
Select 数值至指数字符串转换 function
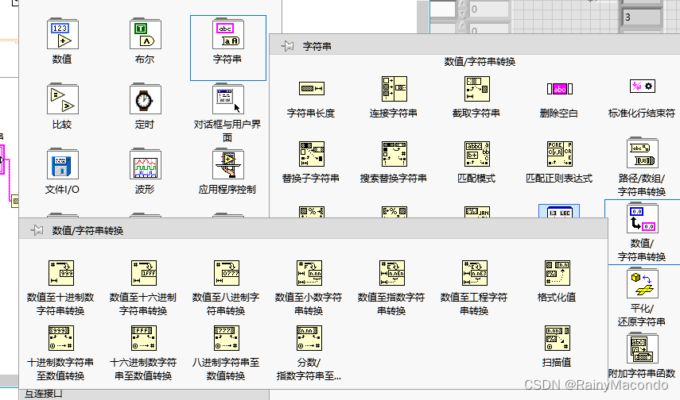(x=392, y=273)
